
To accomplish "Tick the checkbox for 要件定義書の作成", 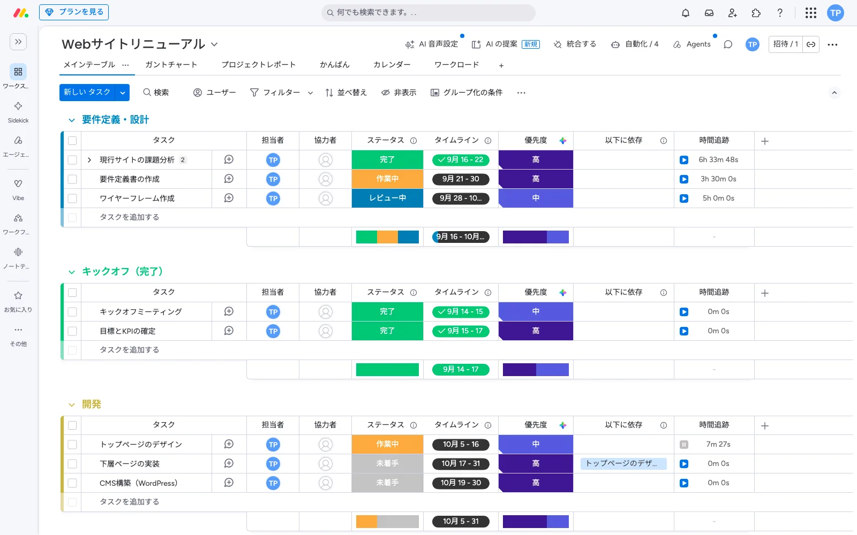I will (x=72, y=179).
